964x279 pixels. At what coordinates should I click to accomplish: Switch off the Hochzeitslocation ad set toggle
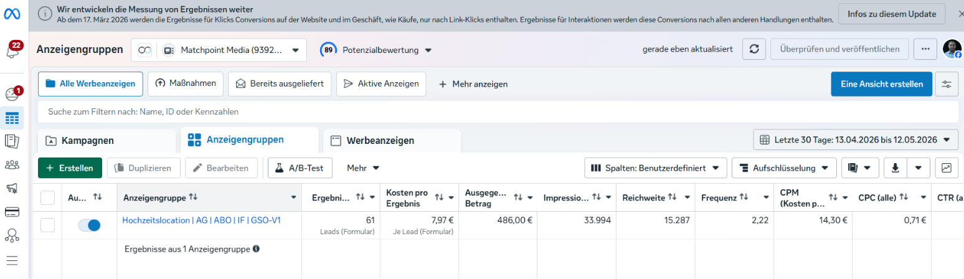pyautogui.click(x=89, y=225)
